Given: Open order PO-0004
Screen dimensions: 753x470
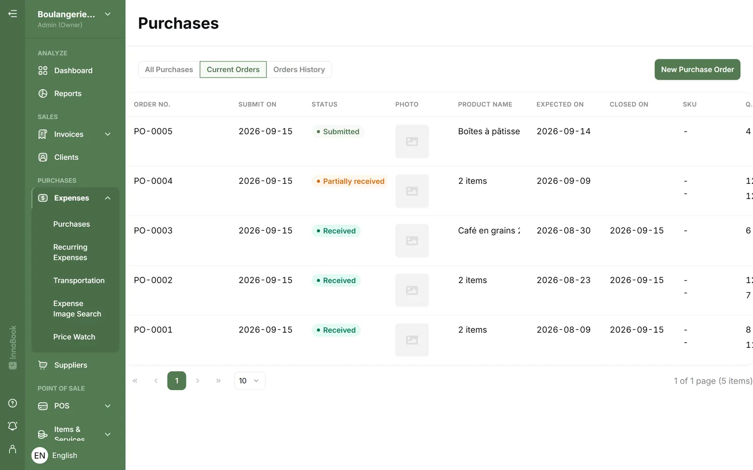Looking at the screenshot, I should [153, 181].
